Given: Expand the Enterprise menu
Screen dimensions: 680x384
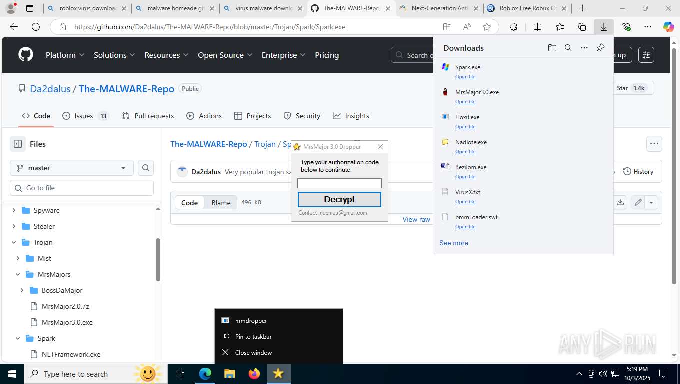Looking at the screenshot, I should (284, 55).
